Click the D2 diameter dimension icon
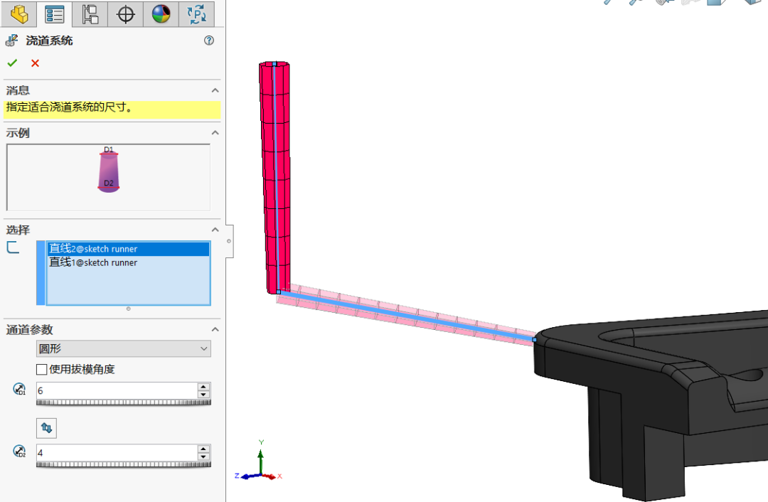Viewport: 768px width, 502px height. point(19,452)
